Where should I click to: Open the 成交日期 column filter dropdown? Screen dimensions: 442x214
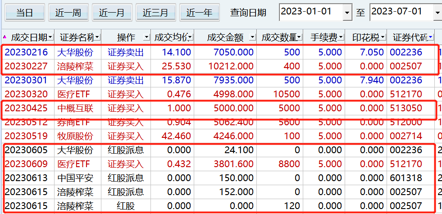click(x=50, y=37)
